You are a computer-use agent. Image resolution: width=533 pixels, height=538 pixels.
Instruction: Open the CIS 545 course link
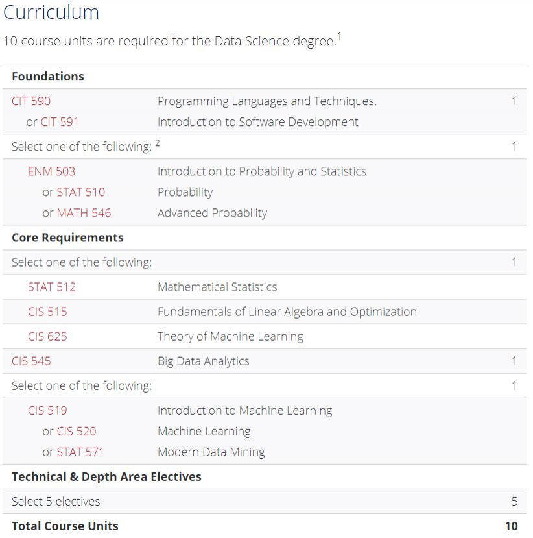pyautogui.click(x=31, y=361)
